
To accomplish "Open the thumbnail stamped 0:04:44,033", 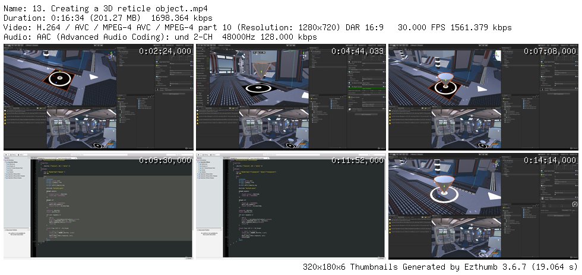I will [290, 97].
